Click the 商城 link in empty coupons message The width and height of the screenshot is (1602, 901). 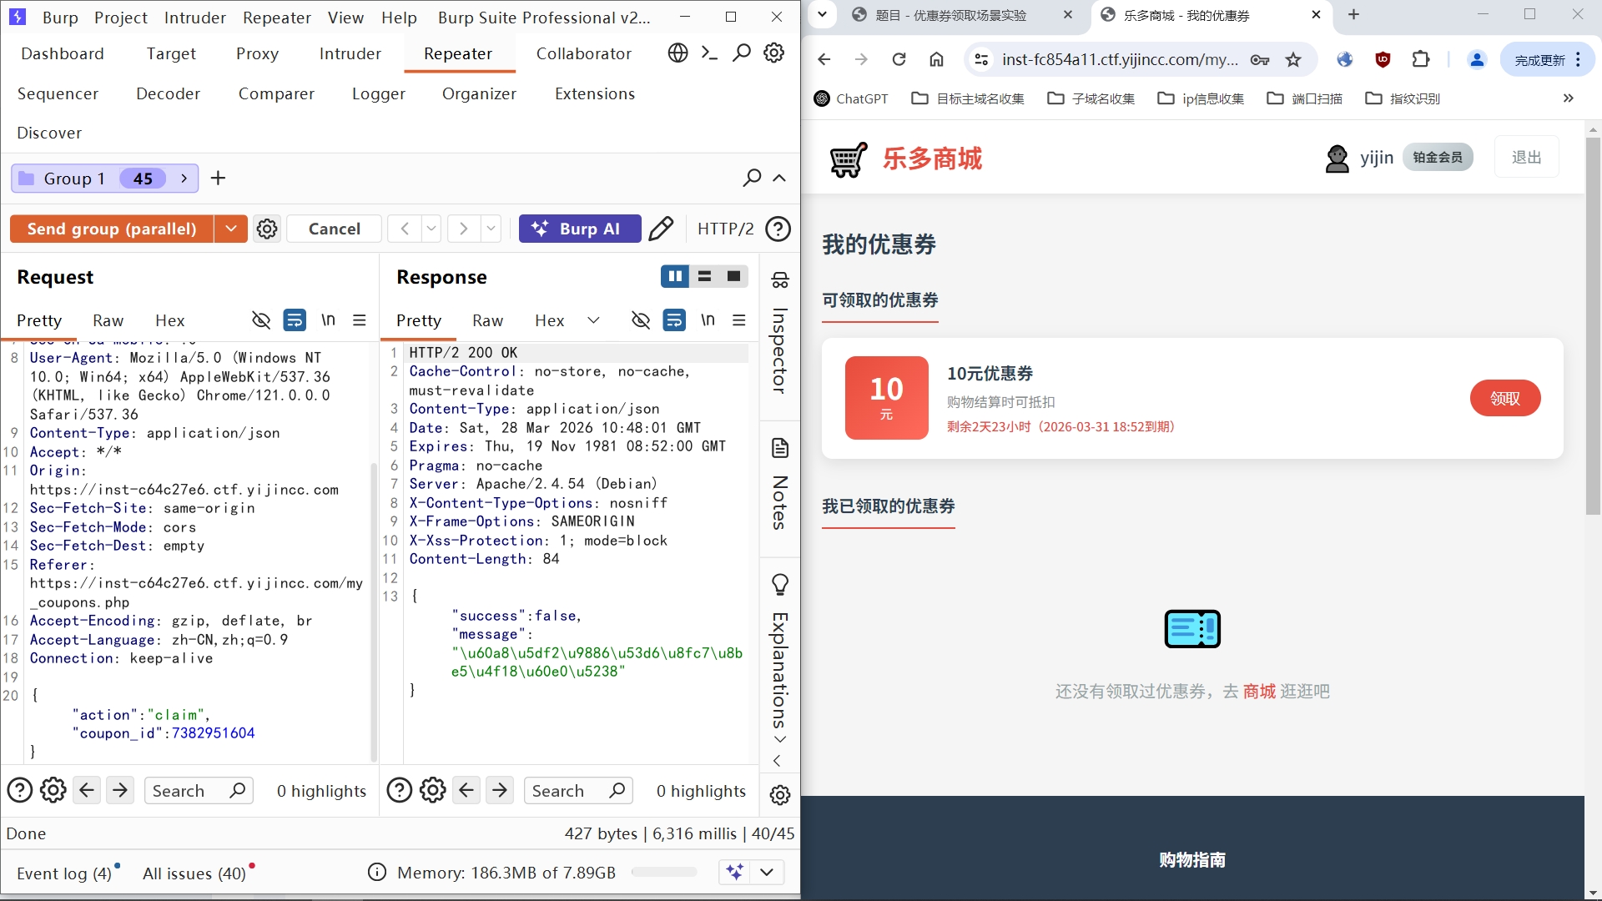[1259, 691]
